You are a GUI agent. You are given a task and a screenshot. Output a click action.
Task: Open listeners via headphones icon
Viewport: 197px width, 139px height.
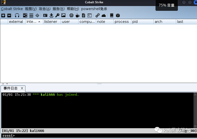(x=17, y=15)
